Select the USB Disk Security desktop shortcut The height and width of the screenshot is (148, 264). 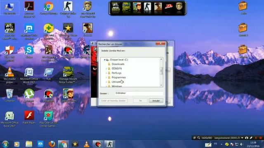click(x=9, y=53)
